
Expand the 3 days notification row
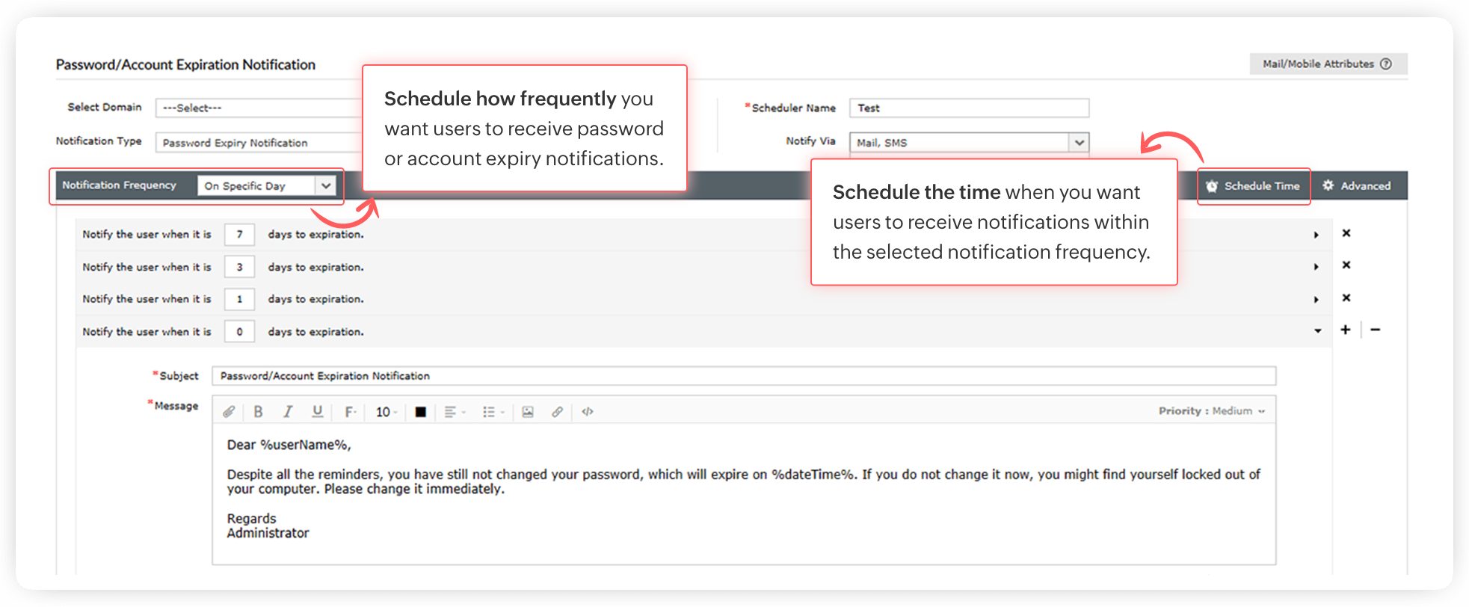coord(1316,267)
